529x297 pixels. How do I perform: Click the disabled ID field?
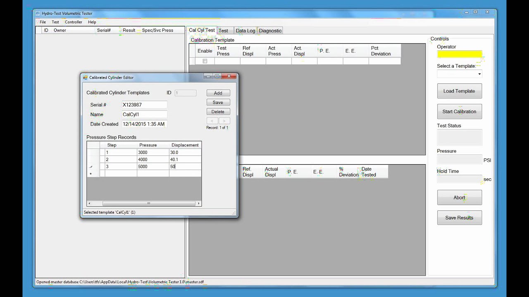[x=186, y=93]
